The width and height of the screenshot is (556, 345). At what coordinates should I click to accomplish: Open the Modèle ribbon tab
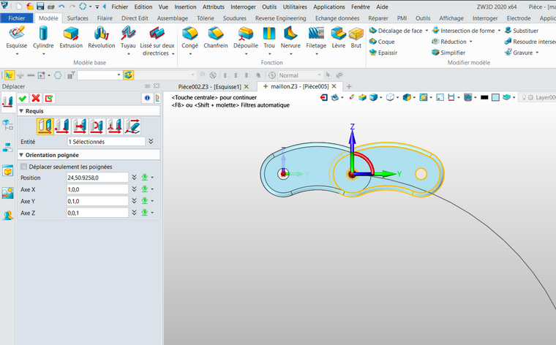tap(48, 18)
